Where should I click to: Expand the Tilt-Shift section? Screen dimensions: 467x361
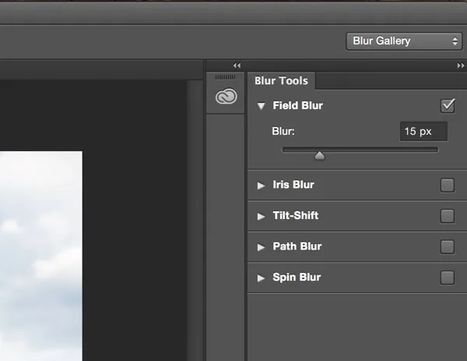point(261,216)
